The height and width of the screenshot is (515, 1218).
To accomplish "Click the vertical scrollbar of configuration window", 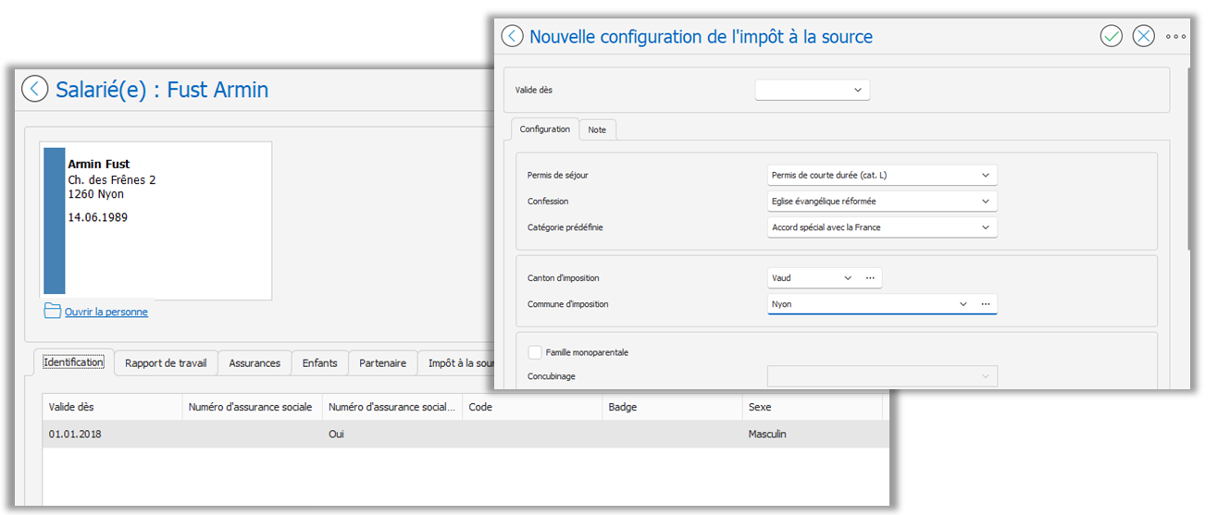I will click(1189, 157).
